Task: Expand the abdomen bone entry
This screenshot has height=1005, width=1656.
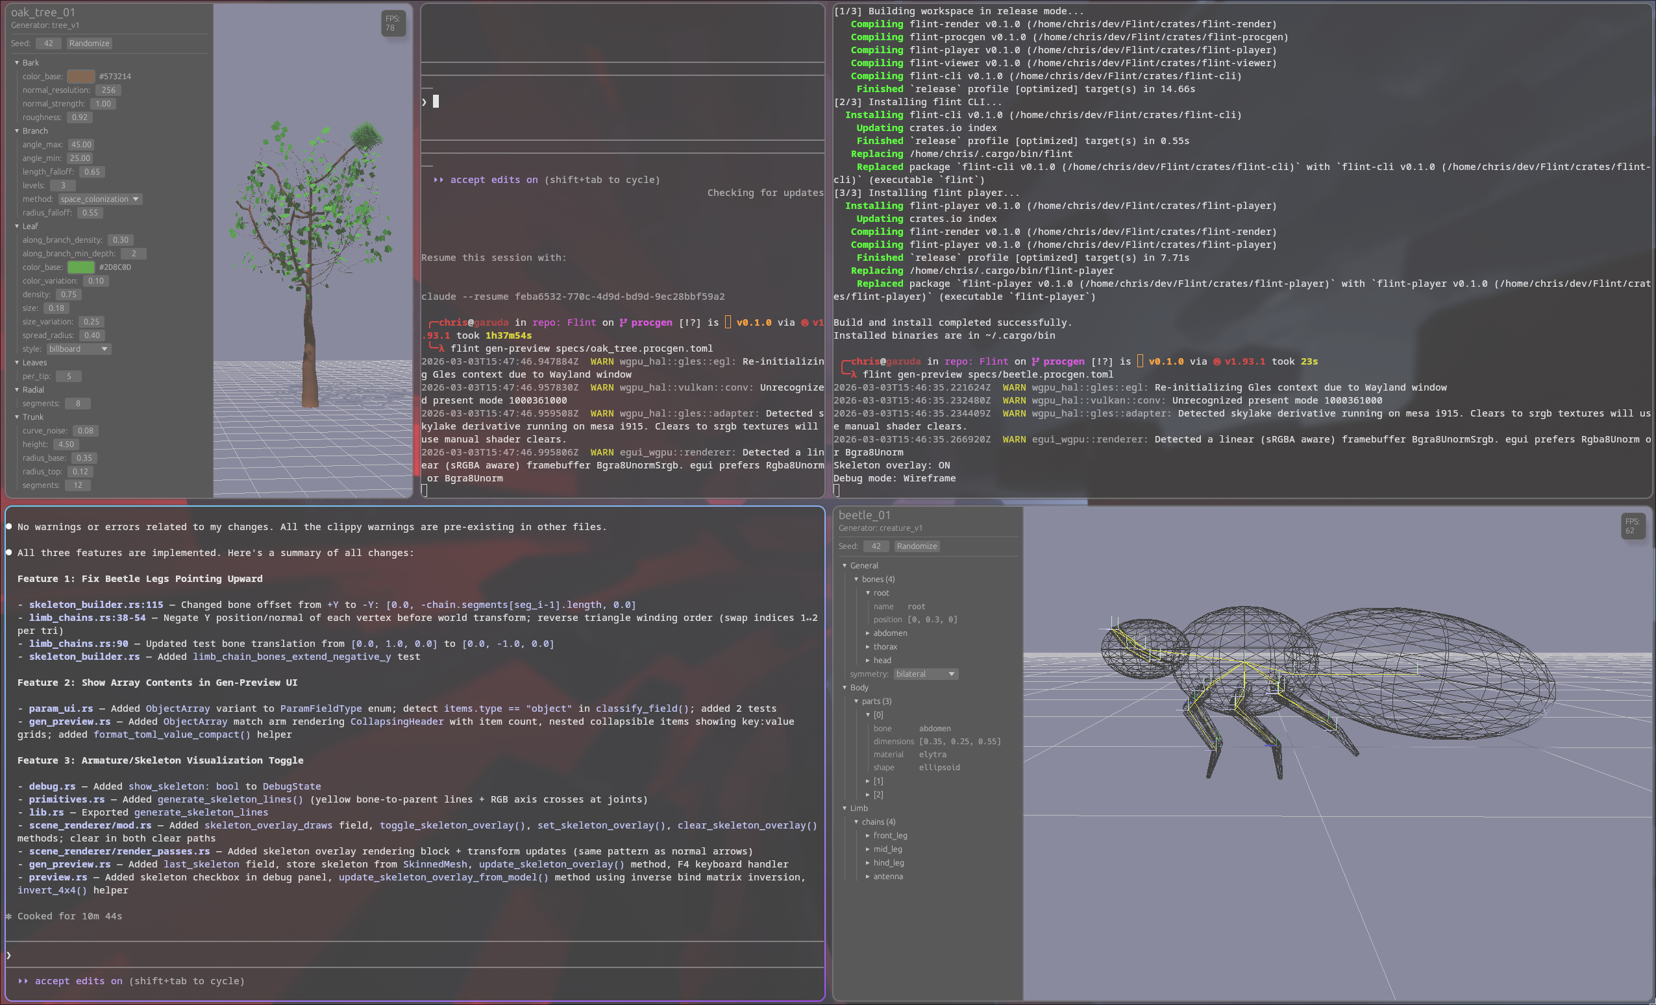Action: (x=868, y=633)
